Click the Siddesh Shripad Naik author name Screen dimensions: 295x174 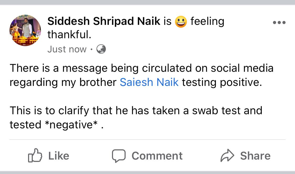click(104, 21)
